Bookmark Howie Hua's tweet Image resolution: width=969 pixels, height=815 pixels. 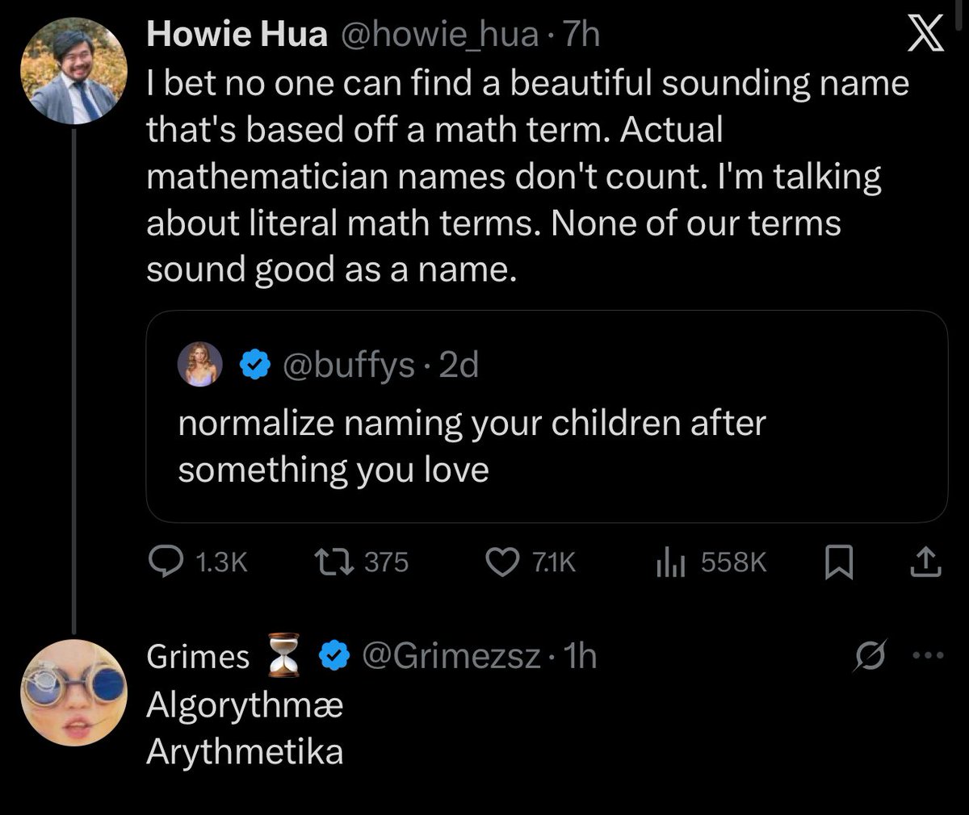pyautogui.click(x=839, y=562)
